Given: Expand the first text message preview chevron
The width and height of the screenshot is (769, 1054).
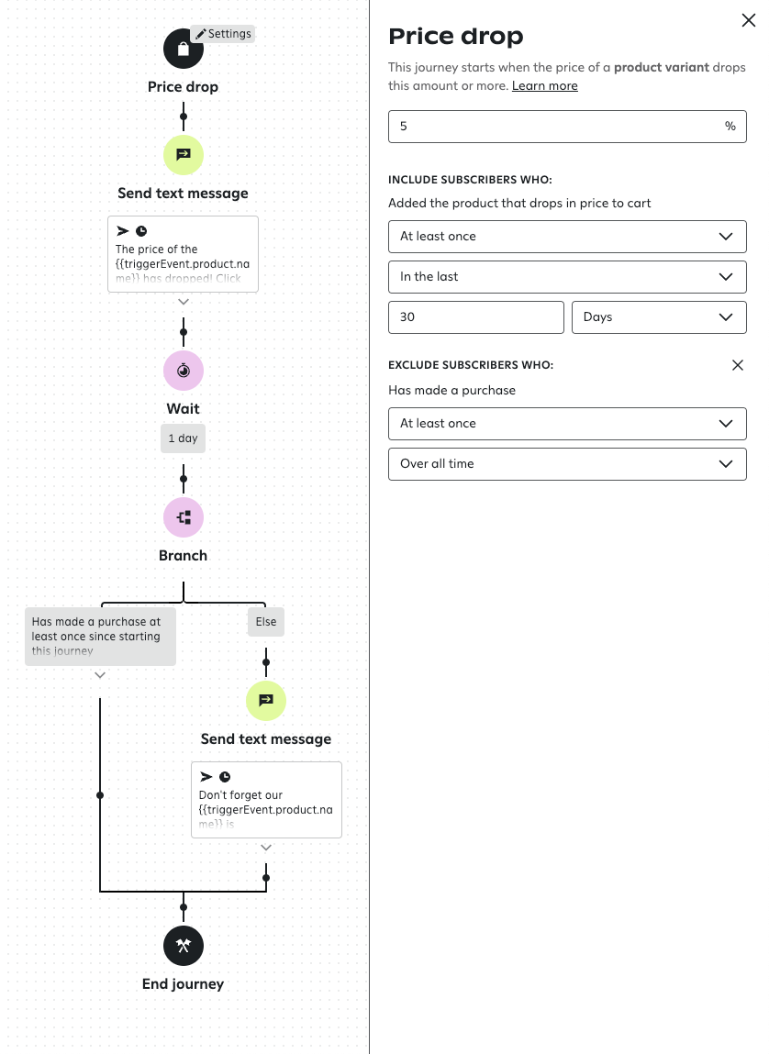Looking at the screenshot, I should [x=183, y=300].
